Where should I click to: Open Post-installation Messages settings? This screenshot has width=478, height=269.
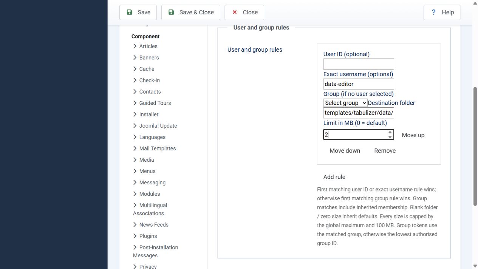coord(155,251)
